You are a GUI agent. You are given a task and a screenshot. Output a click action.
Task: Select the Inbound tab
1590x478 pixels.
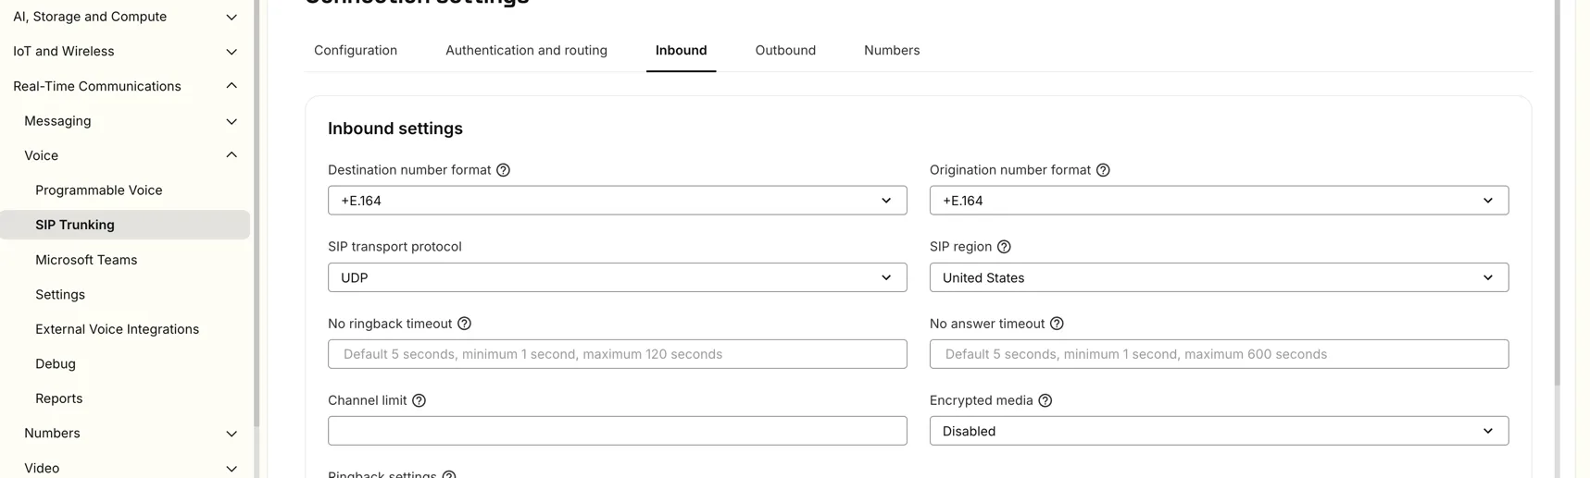point(681,50)
